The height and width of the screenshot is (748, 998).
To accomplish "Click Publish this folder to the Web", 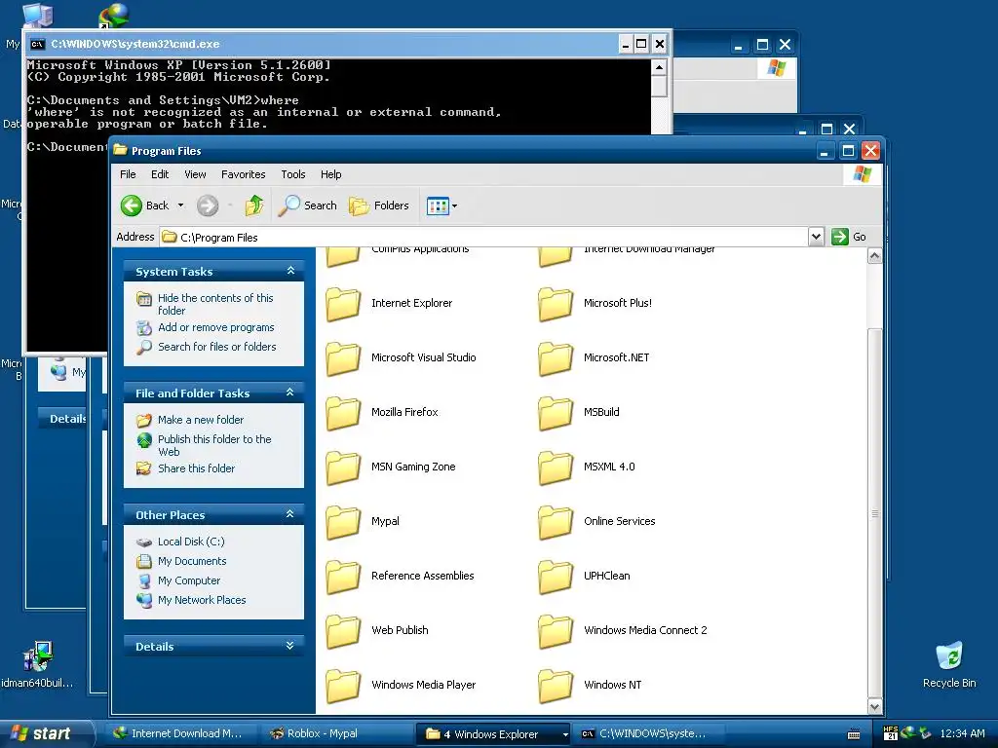I will point(214,445).
